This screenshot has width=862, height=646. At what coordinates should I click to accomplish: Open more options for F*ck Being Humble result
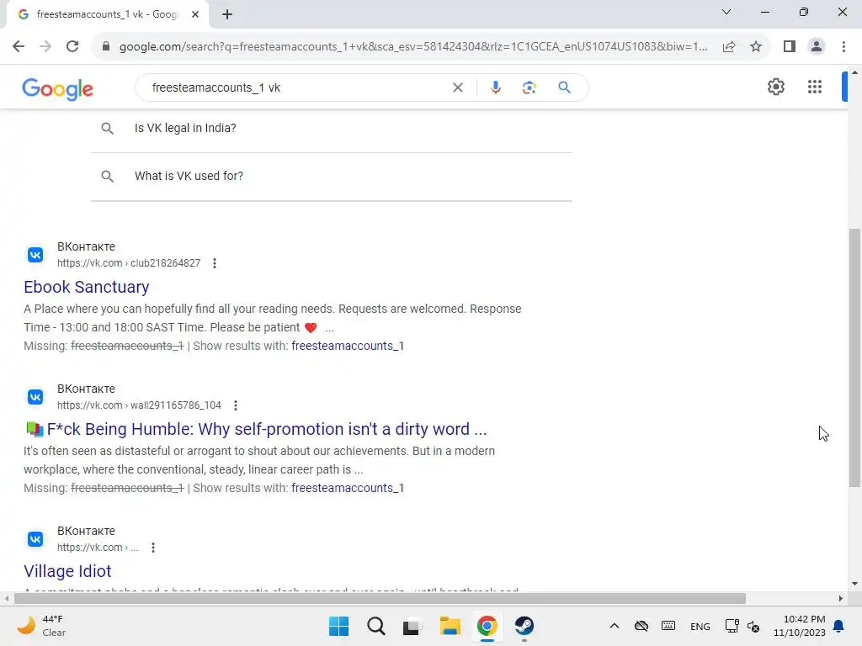[236, 405]
